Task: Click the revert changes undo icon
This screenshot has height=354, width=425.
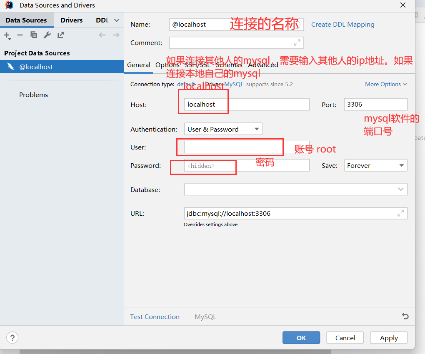Action: pyautogui.click(x=405, y=316)
